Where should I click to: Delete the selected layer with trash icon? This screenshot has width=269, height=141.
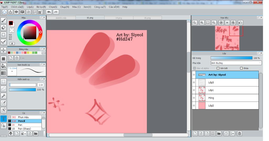[240, 133]
